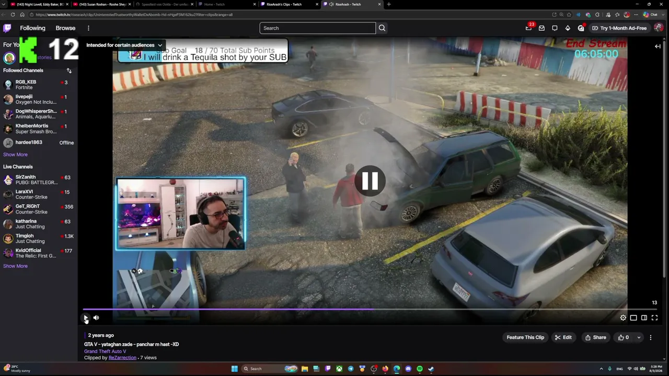Go to the Following tab

pyautogui.click(x=33, y=28)
